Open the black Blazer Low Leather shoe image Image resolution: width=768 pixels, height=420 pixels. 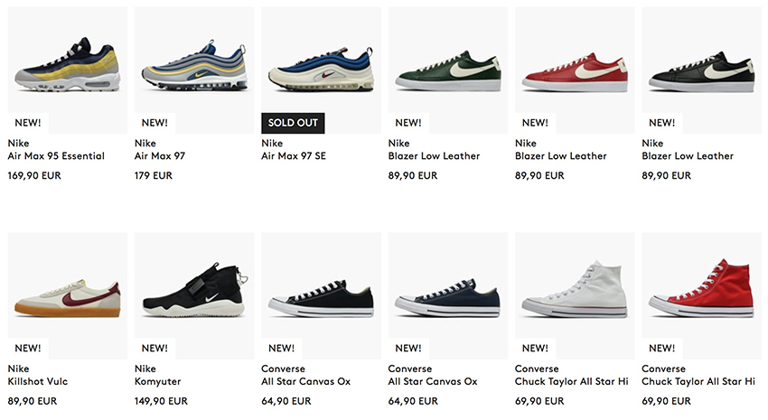702,70
